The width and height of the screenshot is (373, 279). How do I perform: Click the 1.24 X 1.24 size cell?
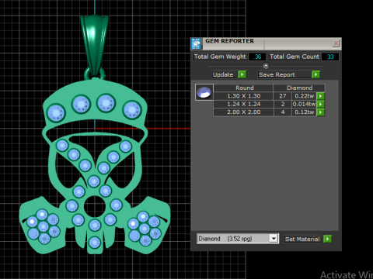(x=243, y=104)
